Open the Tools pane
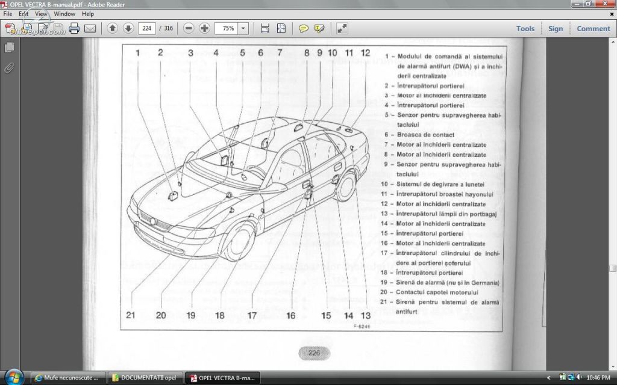The height and width of the screenshot is (385, 617). (525, 29)
